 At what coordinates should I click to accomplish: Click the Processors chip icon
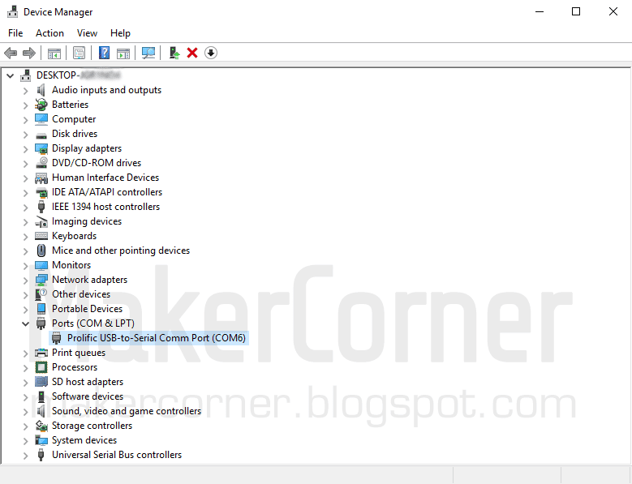pos(41,367)
